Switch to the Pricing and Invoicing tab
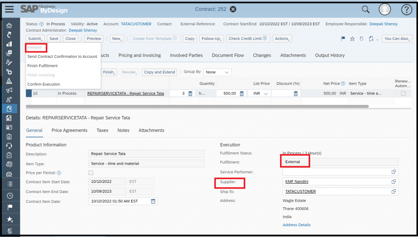The height and width of the screenshot is (237, 418). click(x=140, y=55)
